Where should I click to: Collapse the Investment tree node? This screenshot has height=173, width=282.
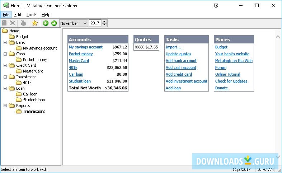[x=5, y=77]
